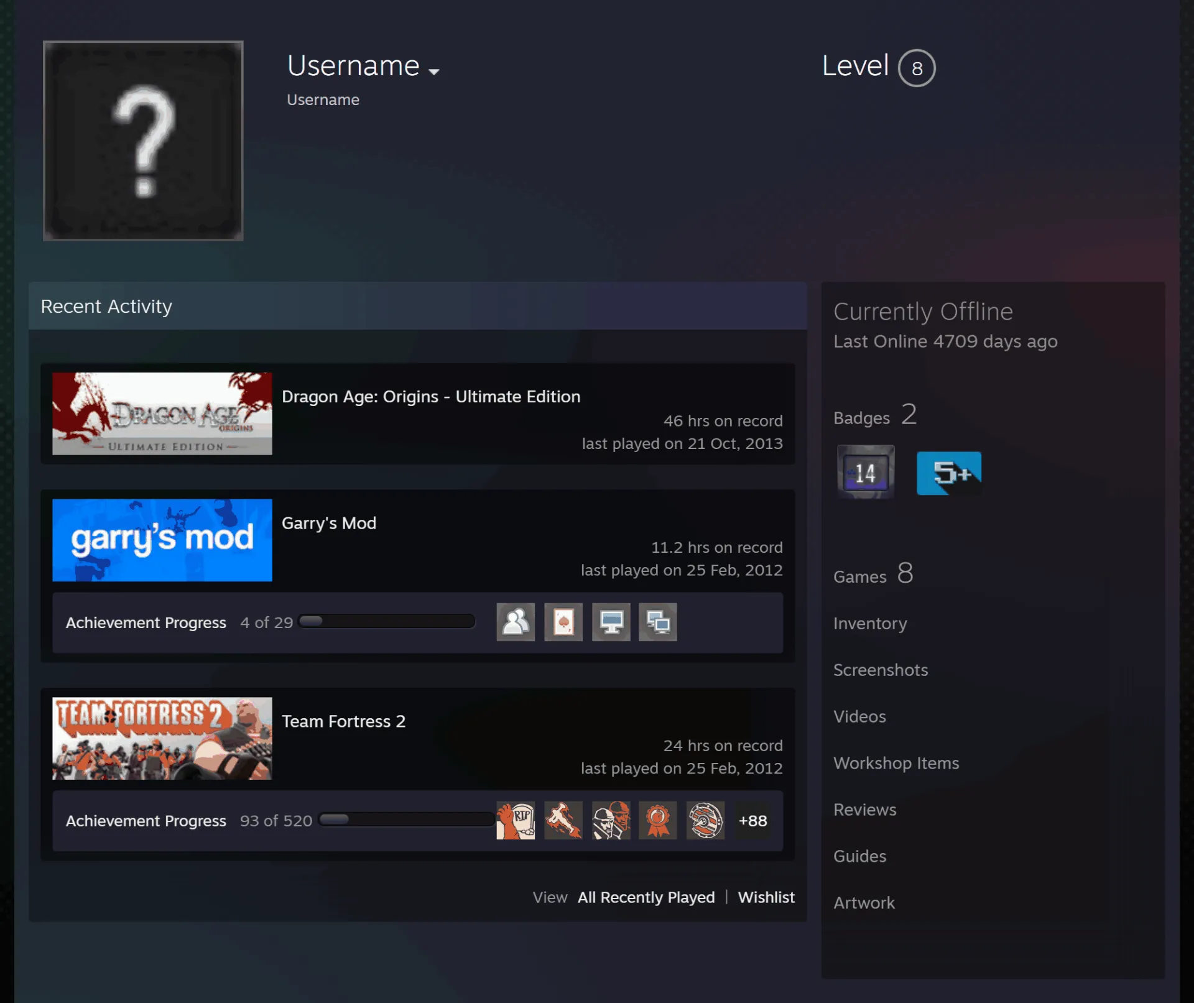Viewport: 1194px width, 1003px height.
Task: Open the Username dropdown arrow
Action: point(434,72)
